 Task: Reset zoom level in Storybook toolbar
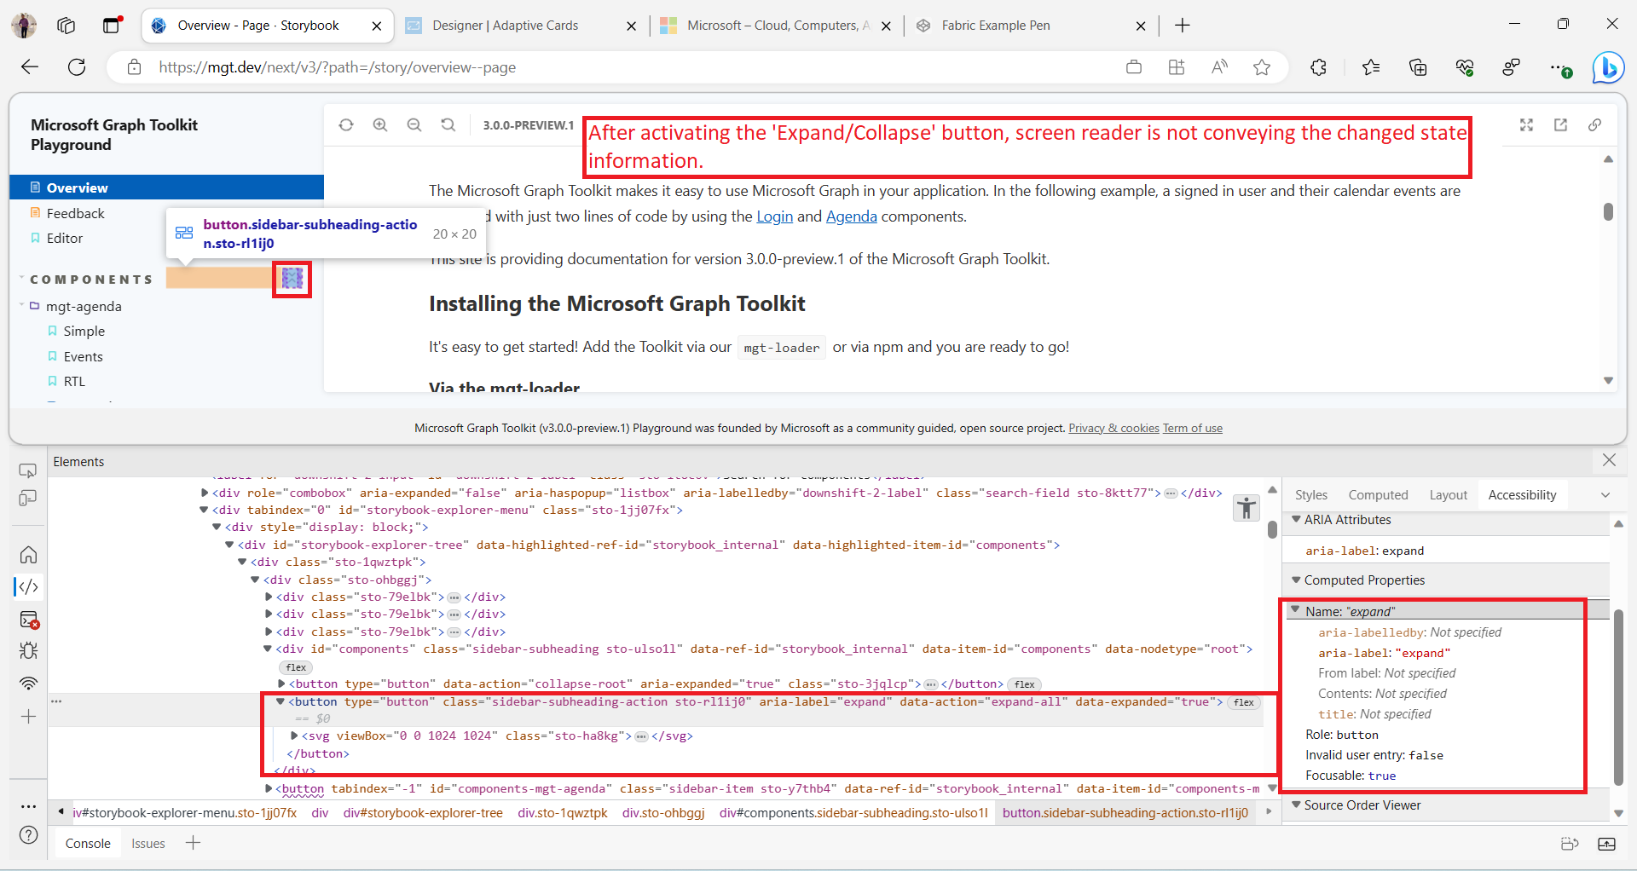point(448,125)
